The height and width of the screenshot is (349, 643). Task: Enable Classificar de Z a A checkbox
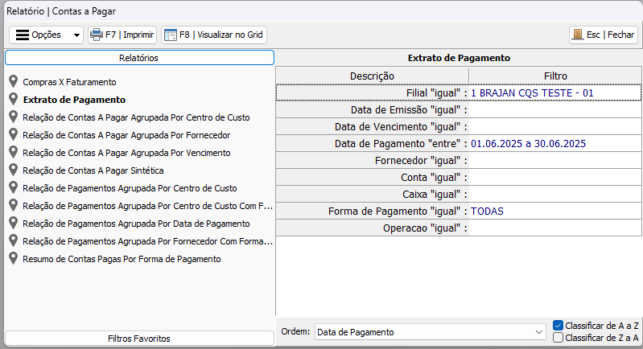pyautogui.click(x=559, y=338)
